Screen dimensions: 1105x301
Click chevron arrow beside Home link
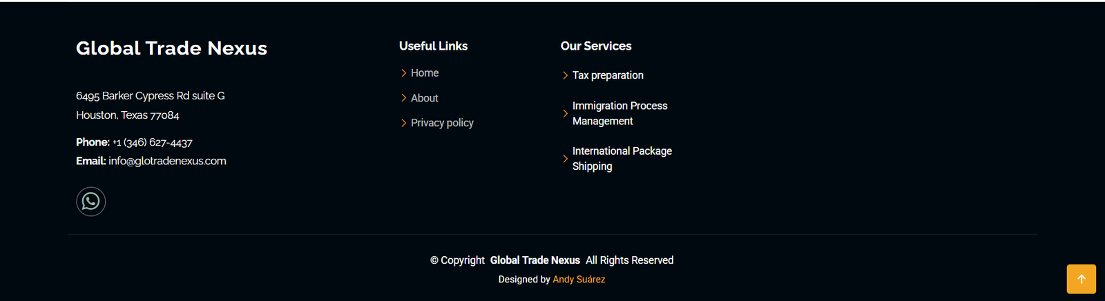[404, 73]
